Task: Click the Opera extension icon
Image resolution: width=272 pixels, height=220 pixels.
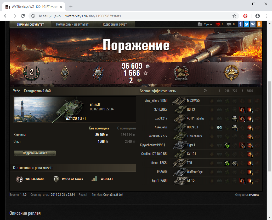Action: [245, 16]
